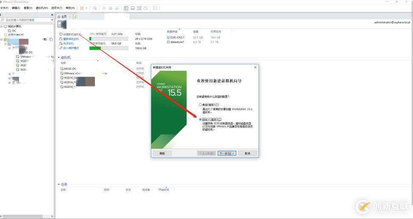This screenshot has height=219, width=413.
Task: Close the 主页 tab
Action: 70,17
